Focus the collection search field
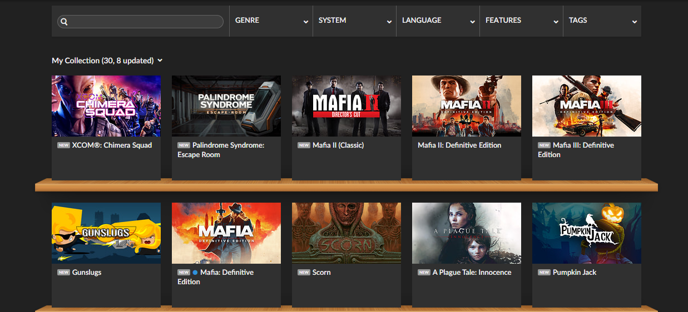The image size is (688, 312). pyautogui.click(x=140, y=22)
